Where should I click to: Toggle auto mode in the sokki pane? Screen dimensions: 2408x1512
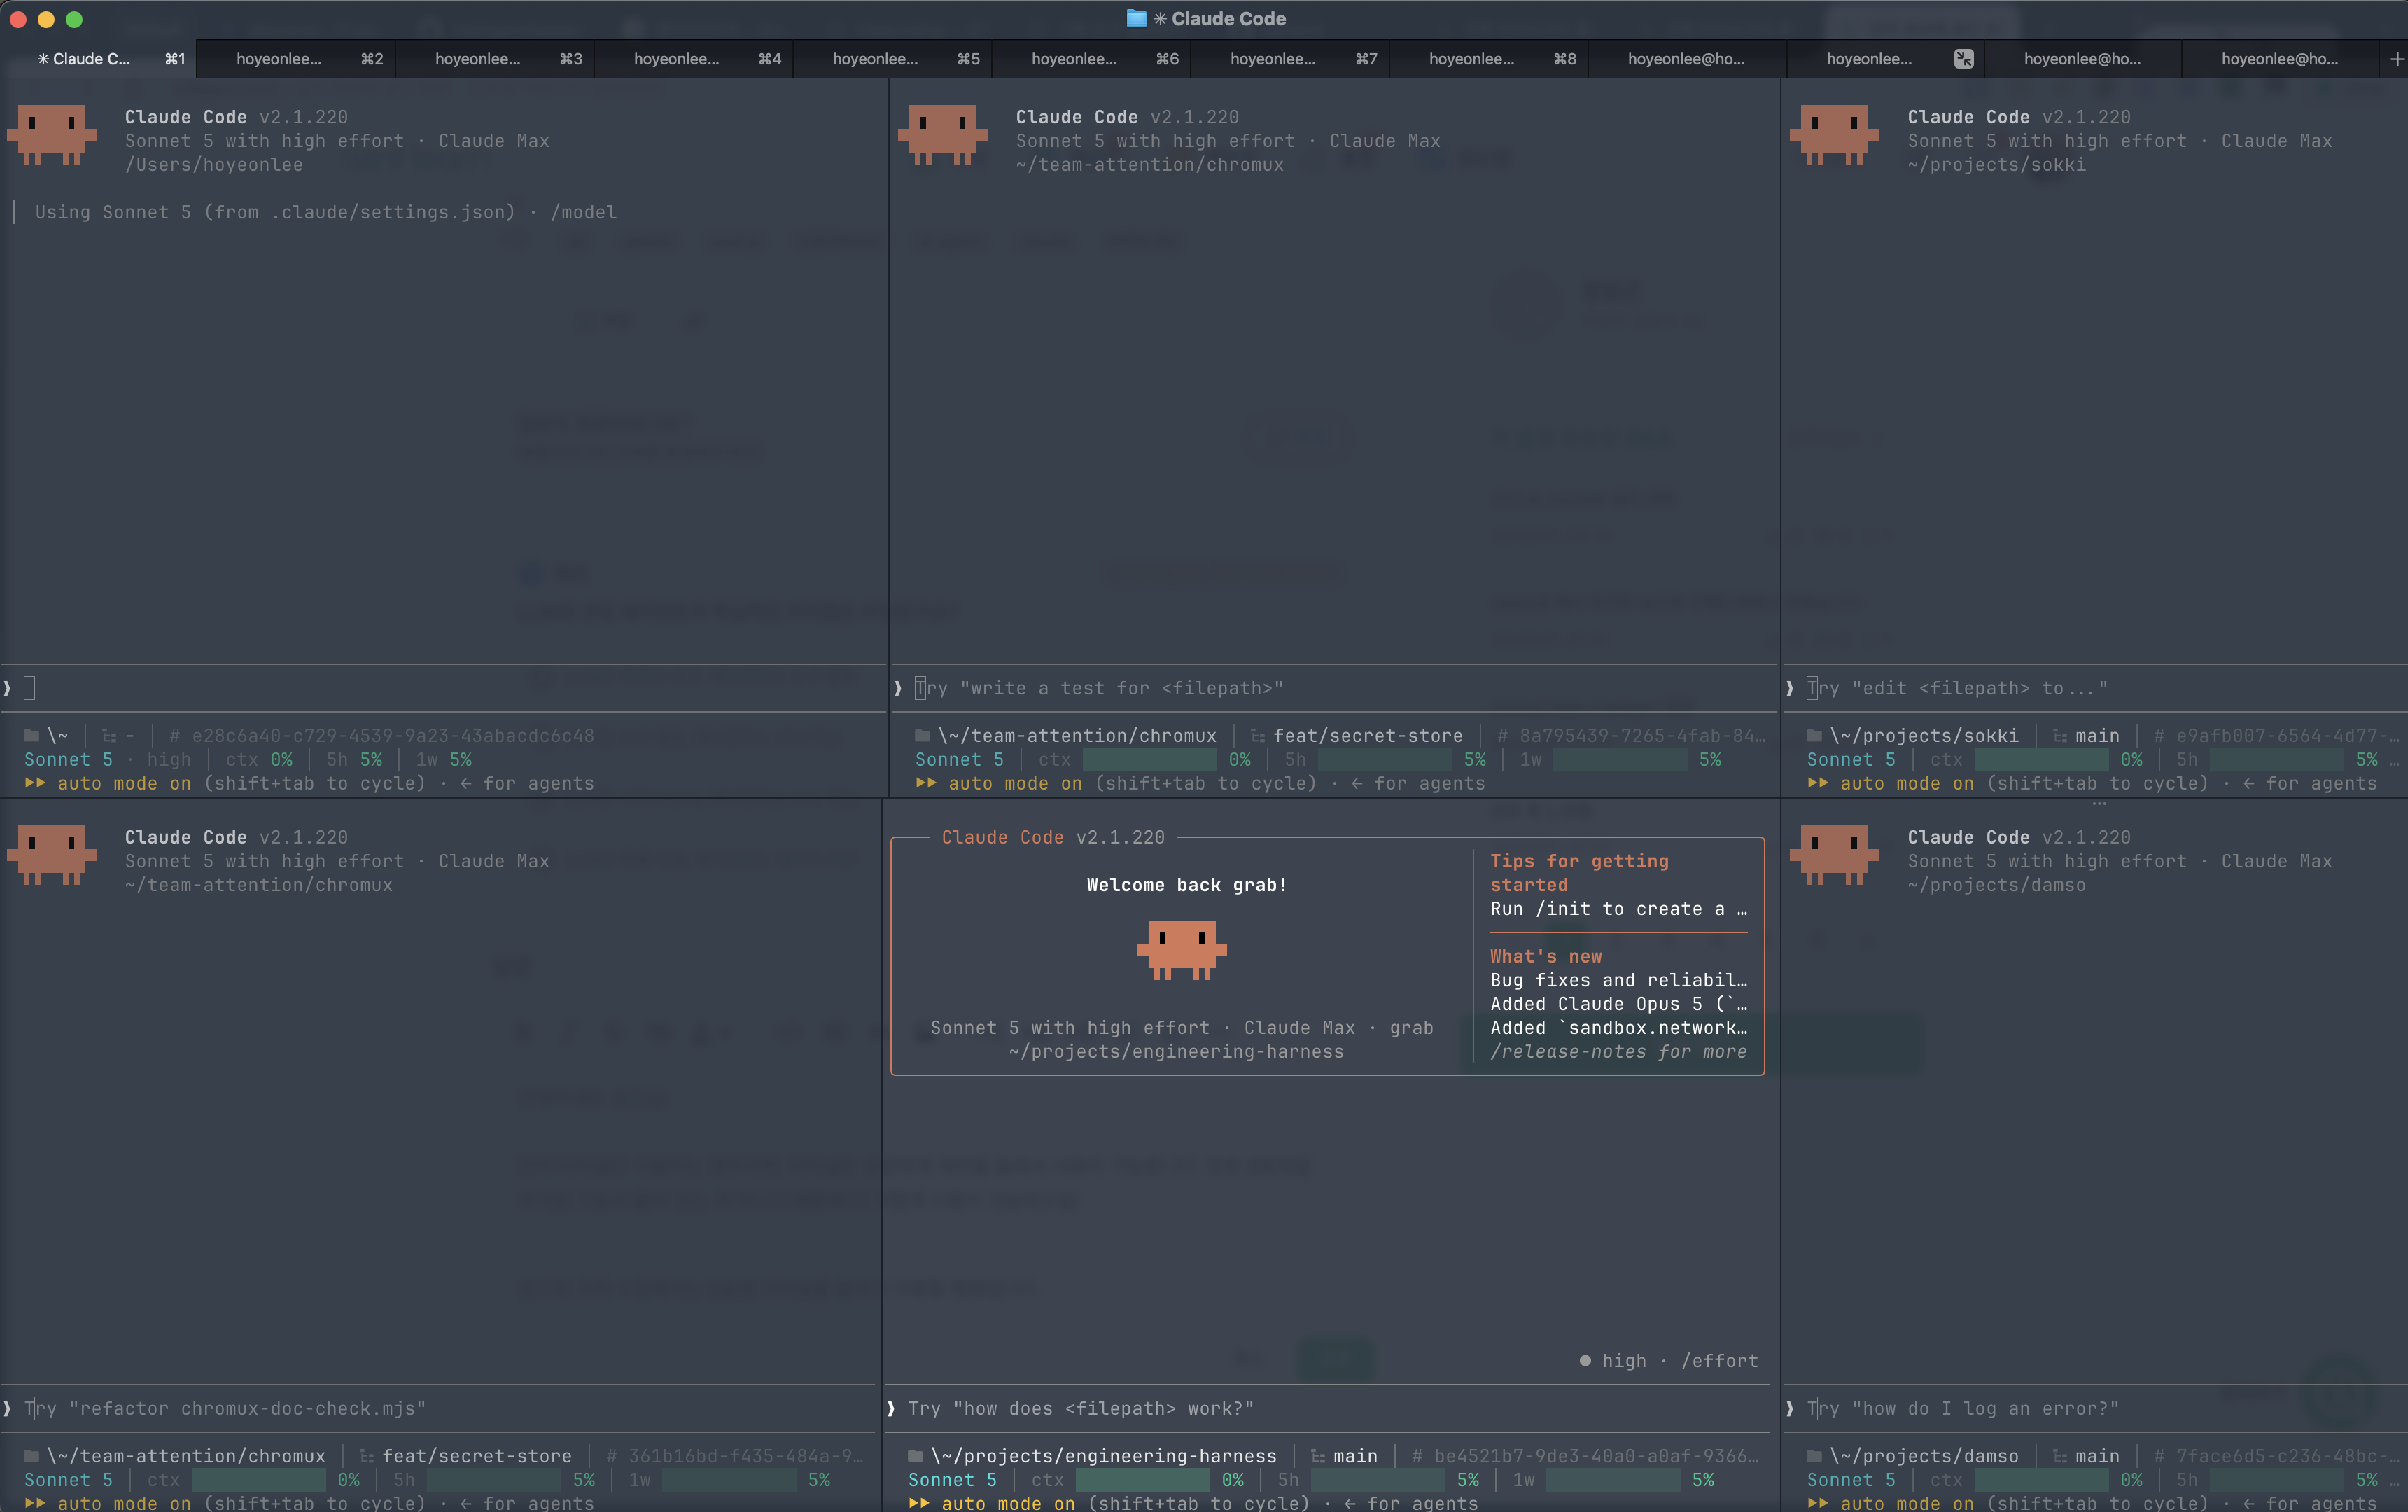point(1891,784)
